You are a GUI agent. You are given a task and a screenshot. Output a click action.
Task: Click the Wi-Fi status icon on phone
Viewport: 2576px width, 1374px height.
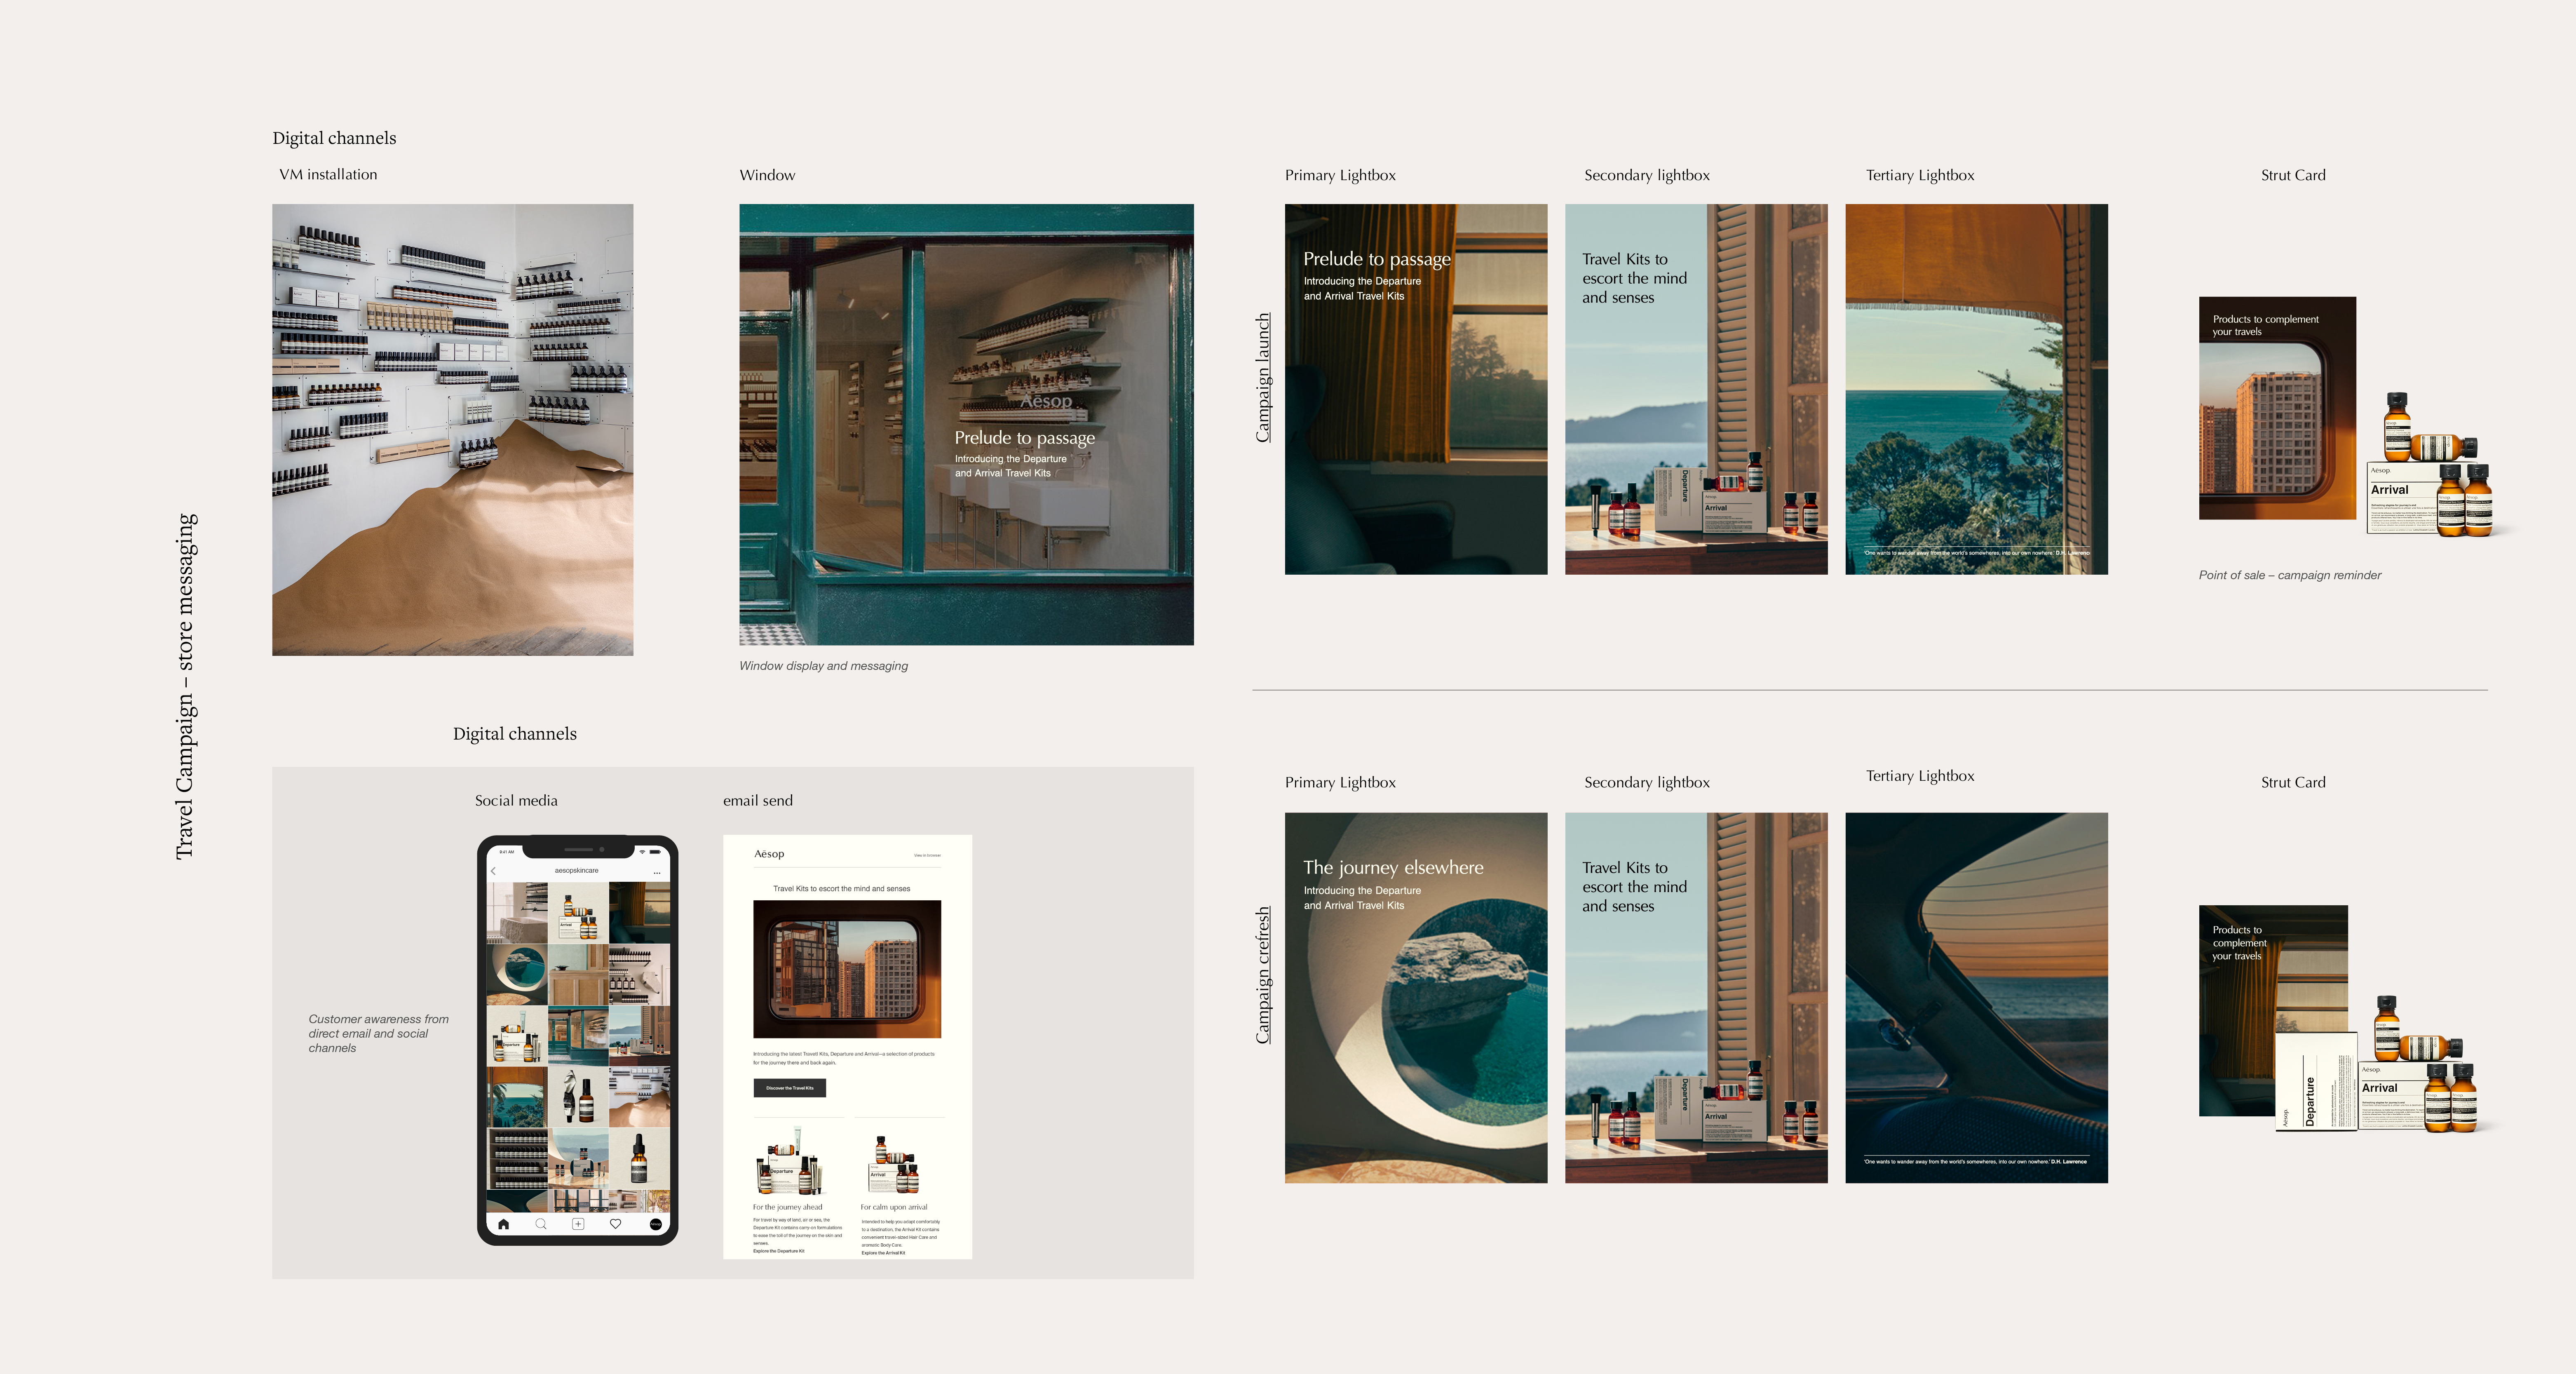pos(642,852)
